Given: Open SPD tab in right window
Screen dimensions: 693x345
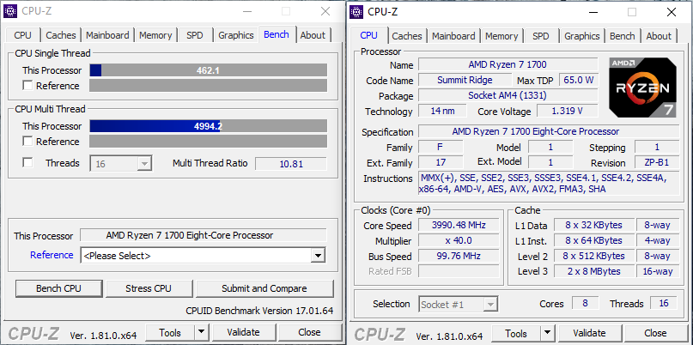Looking at the screenshot, I should [540, 36].
